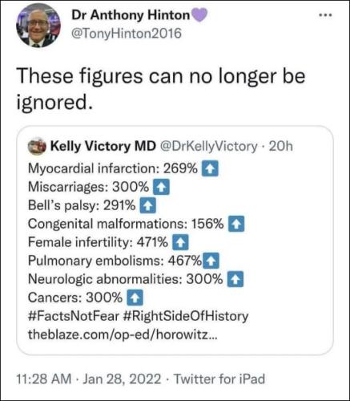Open theblaze.com op-ed link
The width and height of the screenshot is (350, 401).
pyautogui.click(x=123, y=334)
